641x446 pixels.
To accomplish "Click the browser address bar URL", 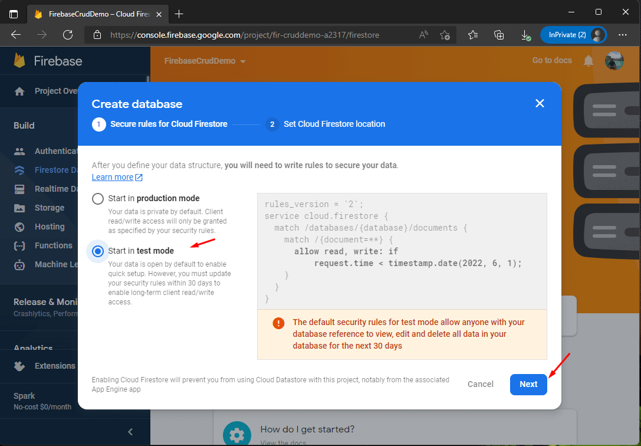I will pos(248,35).
